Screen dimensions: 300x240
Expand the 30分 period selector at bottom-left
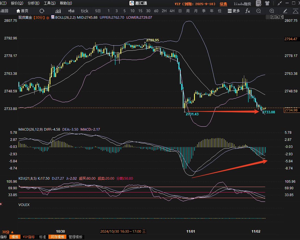coord(8,231)
